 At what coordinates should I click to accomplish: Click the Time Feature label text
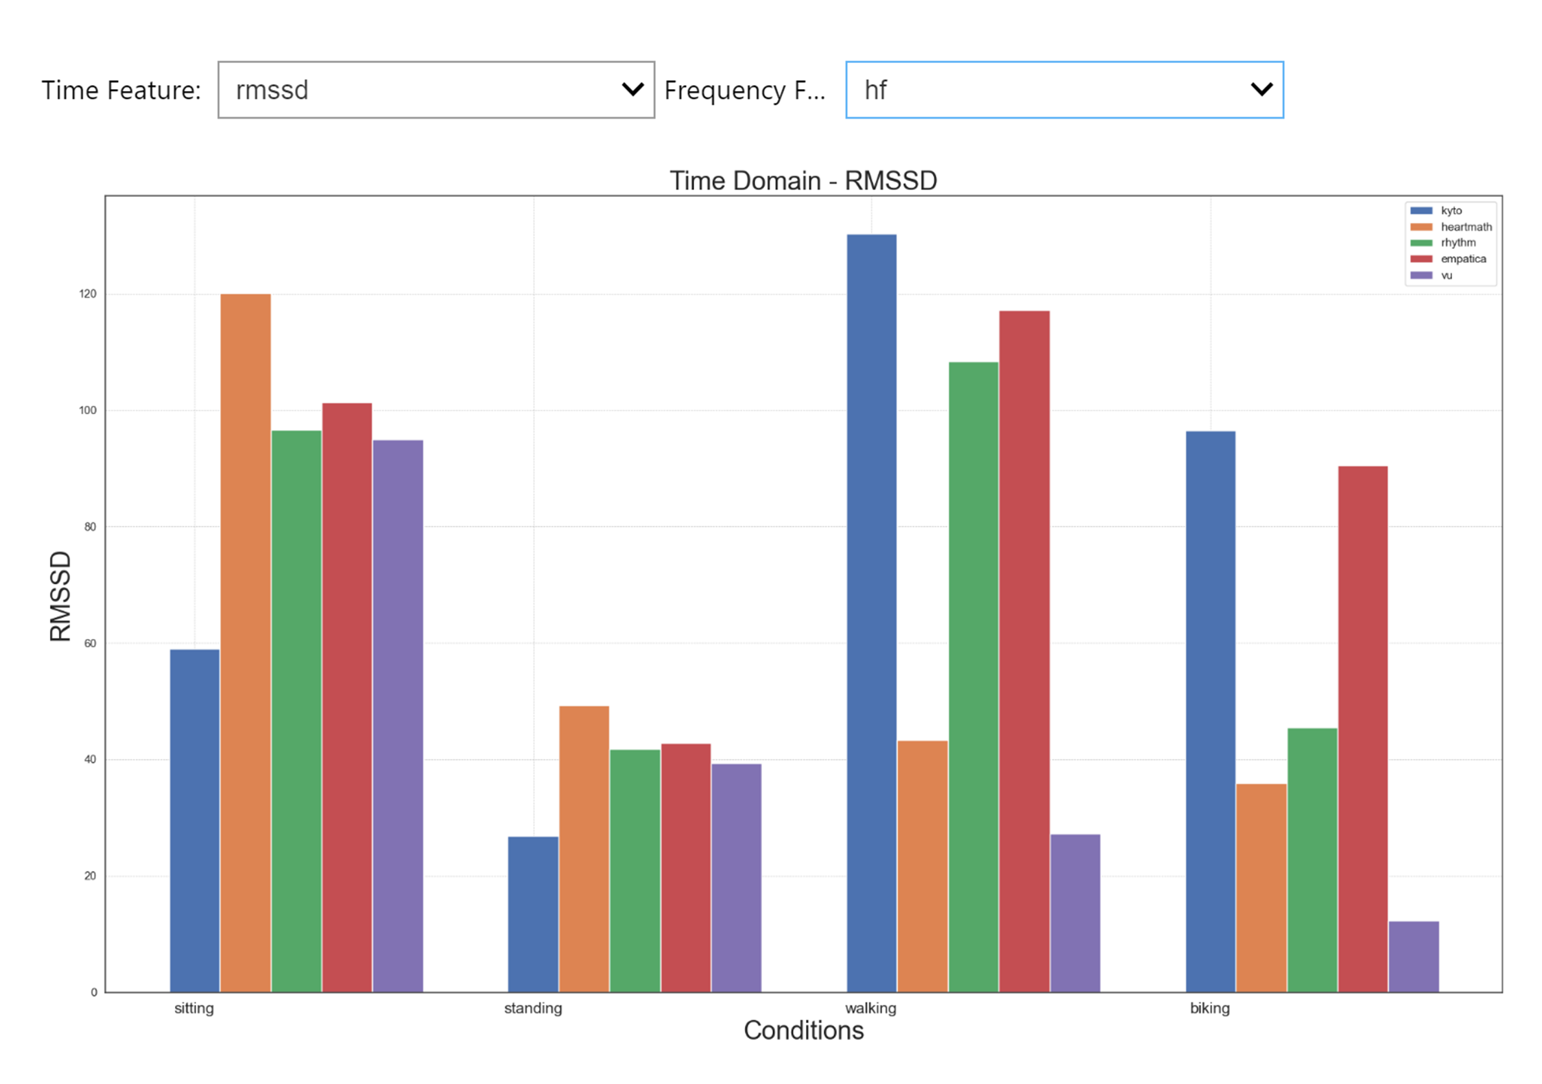[x=121, y=90]
